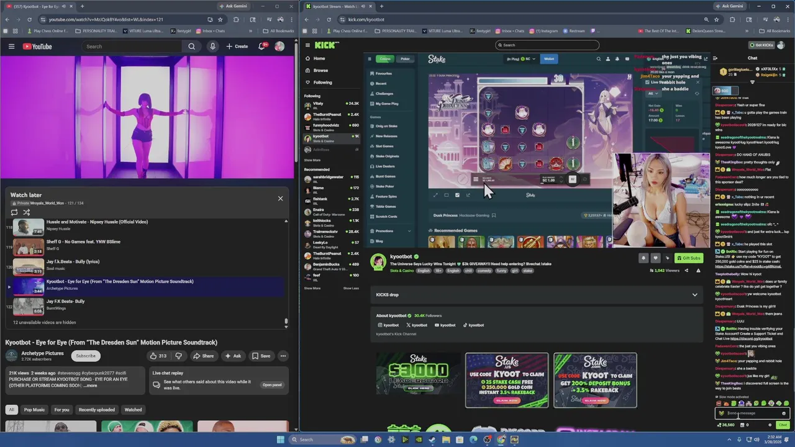Click the Ask button under the video
The image size is (795, 447).
[233, 356]
